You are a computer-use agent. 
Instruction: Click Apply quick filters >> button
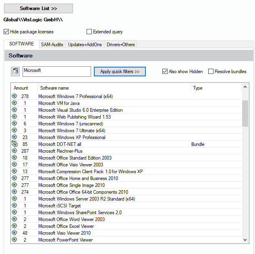120,72
